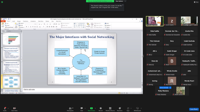Click Ask to Unmute on Rizky Maulana
This screenshot has width=200, height=112.
coord(164,88)
